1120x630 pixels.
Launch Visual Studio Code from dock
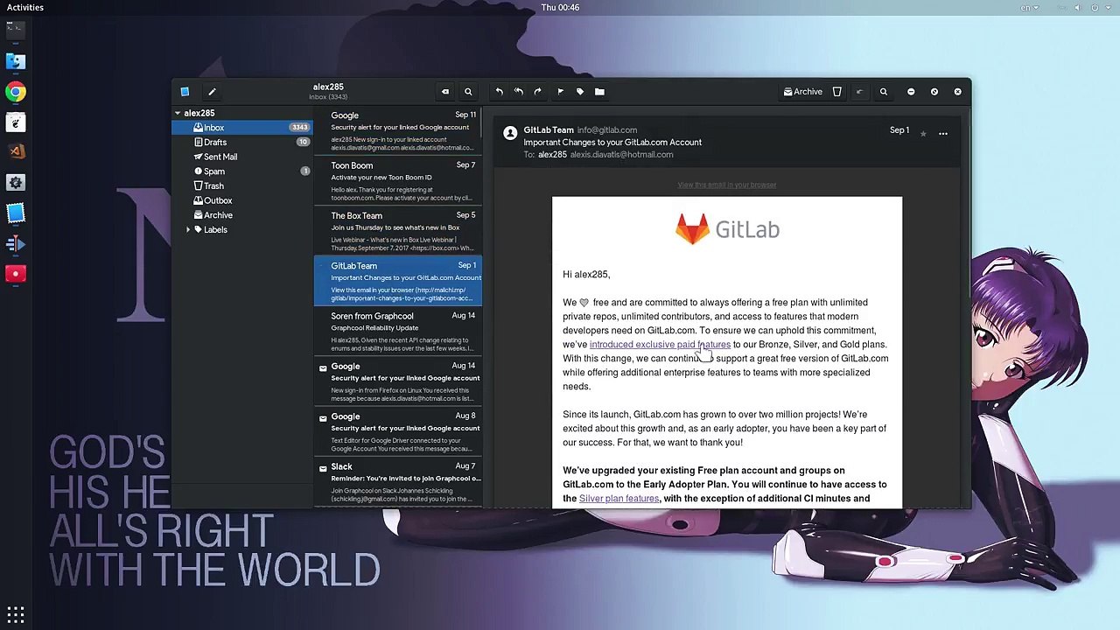[x=15, y=152]
